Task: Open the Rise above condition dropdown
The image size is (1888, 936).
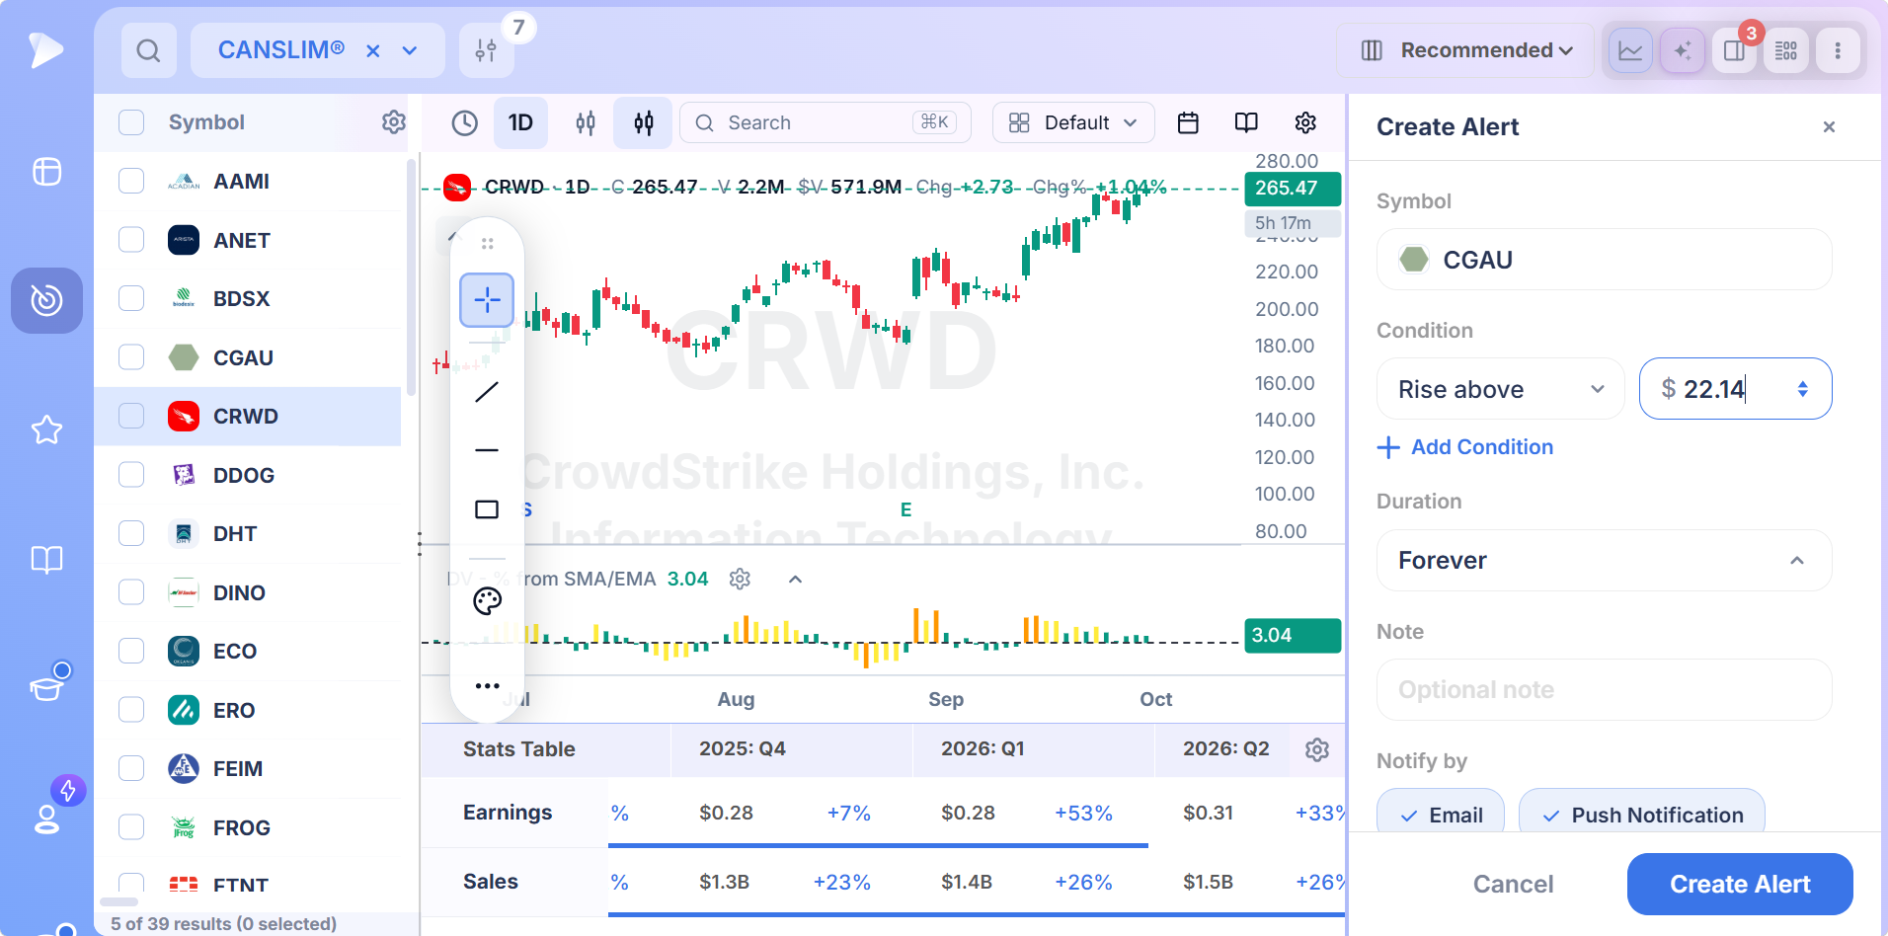Action: coord(1500,389)
